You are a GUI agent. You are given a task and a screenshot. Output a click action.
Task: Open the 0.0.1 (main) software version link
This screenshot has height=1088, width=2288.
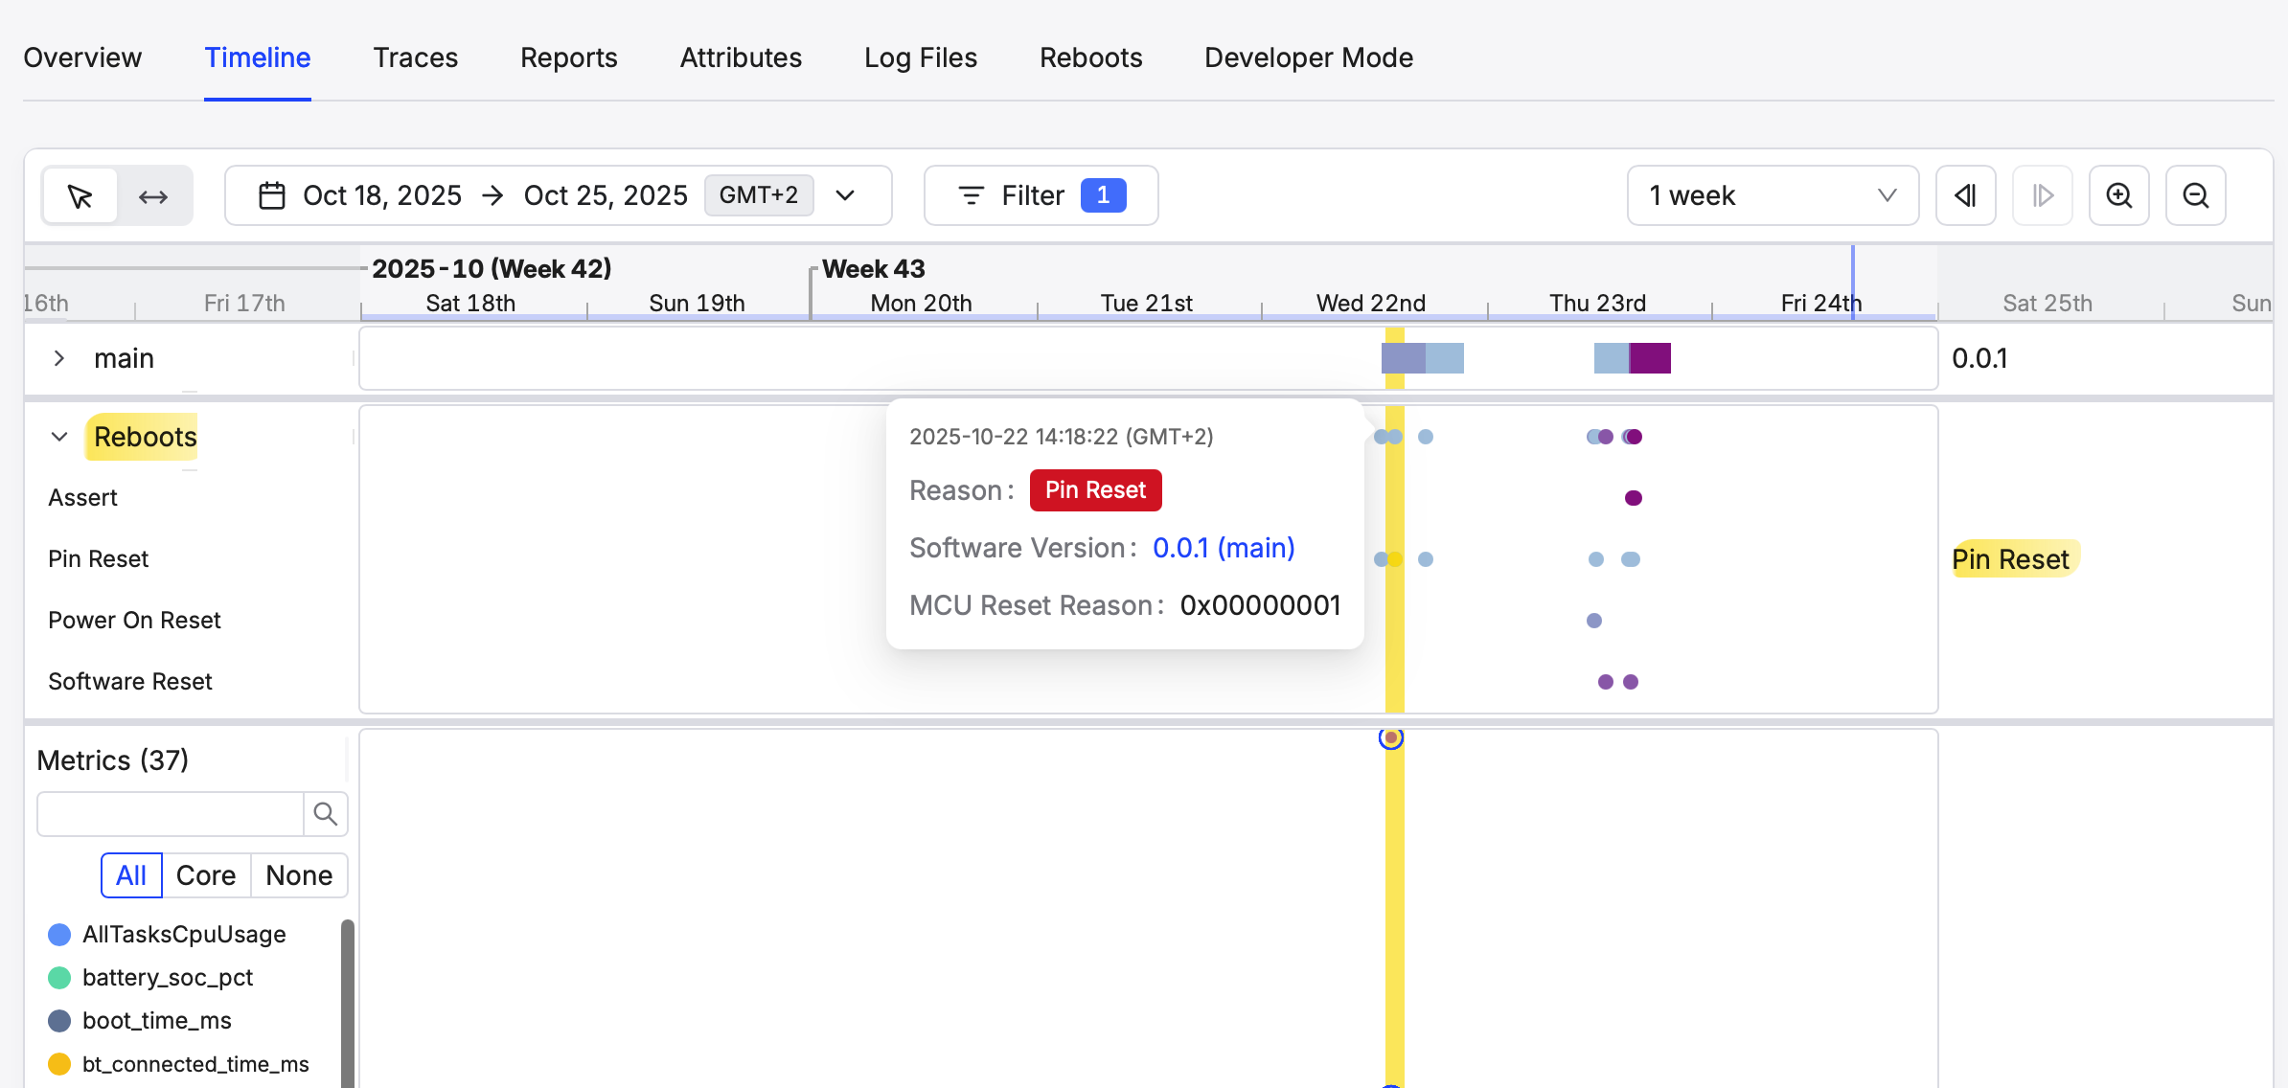point(1224,548)
